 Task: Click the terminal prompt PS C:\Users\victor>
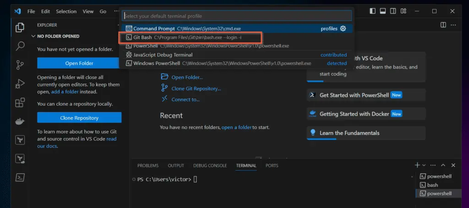pos(164,179)
